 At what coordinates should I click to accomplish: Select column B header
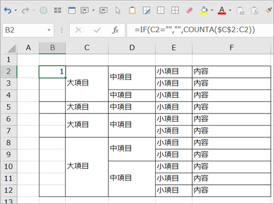coord(53,48)
